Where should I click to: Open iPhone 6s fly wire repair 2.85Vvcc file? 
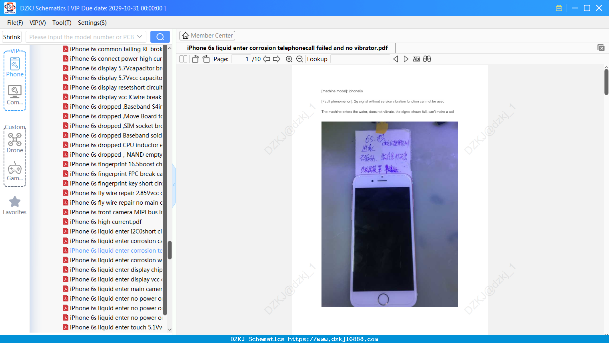point(113,193)
